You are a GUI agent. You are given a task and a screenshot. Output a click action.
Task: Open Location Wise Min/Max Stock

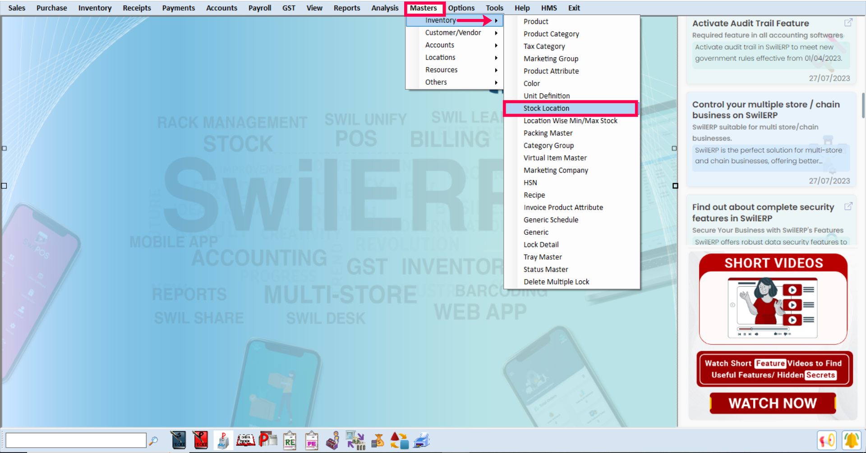(572, 121)
